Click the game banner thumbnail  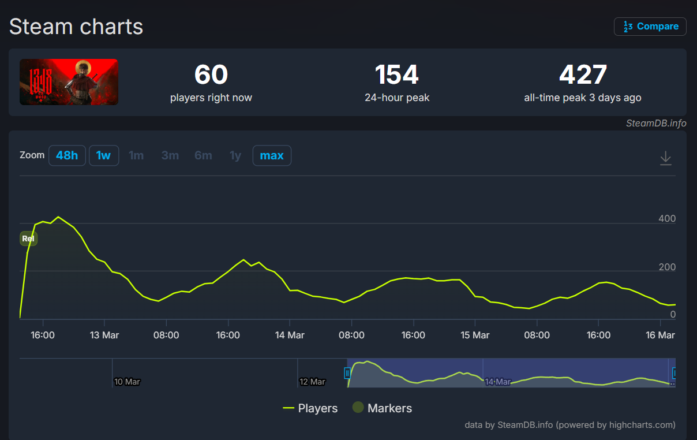[x=69, y=82]
